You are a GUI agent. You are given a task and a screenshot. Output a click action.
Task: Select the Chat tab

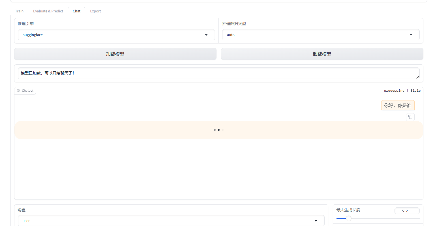(76, 11)
